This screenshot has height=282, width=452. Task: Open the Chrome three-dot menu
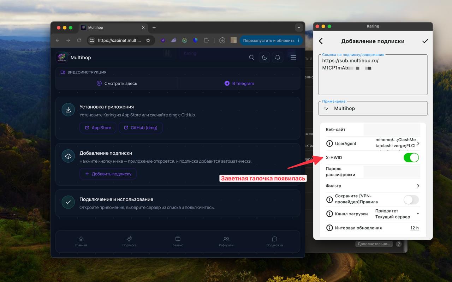tap(298, 41)
